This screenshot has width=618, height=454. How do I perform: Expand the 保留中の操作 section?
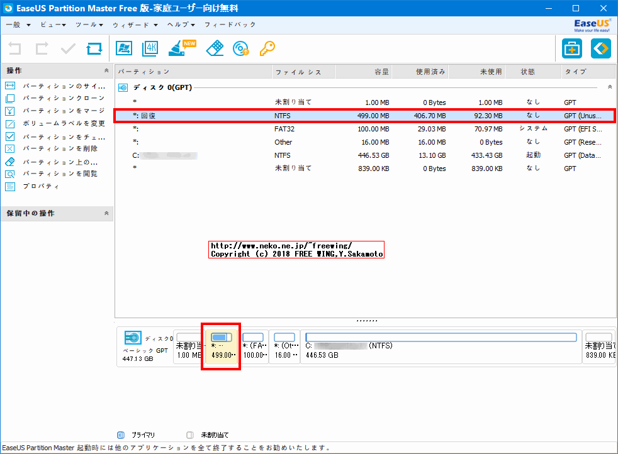tap(107, 213)
